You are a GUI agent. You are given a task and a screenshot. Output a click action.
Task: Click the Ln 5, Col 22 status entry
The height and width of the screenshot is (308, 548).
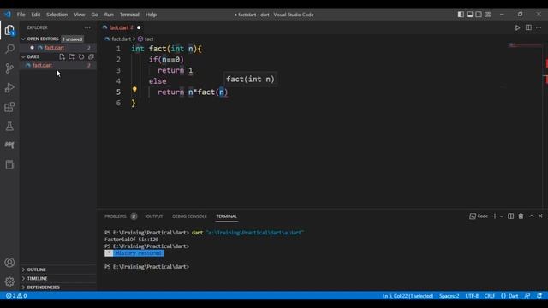click(408, 296)
